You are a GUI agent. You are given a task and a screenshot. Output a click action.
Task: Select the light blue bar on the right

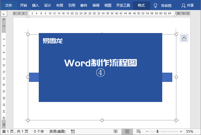point(167,77)
